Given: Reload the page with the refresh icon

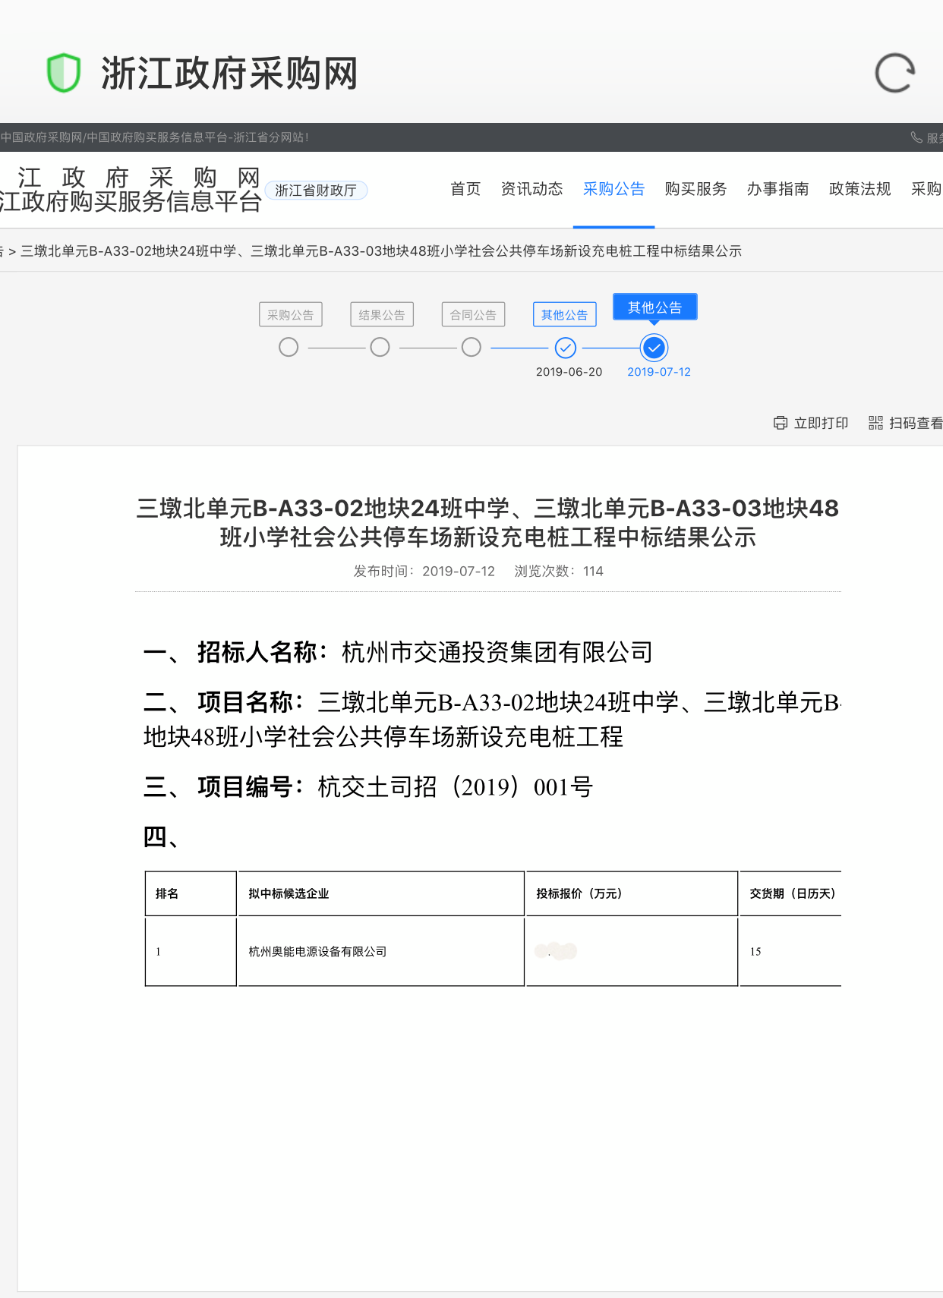Looking at the screenshot, I should click(x=895, y=73).
